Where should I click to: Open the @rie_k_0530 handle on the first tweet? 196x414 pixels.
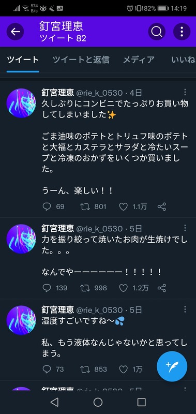pyautogui.click(x=99, y=93)
